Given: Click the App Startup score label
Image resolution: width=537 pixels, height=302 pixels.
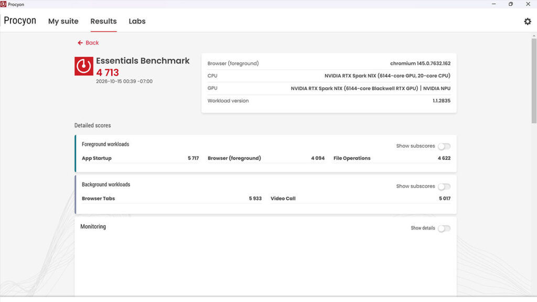Looking at the screenshot, I should (96, 158).
